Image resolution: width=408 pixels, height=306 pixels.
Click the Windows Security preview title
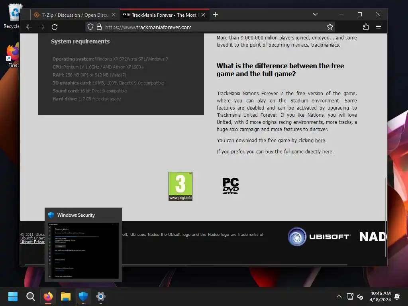[76, 215]
